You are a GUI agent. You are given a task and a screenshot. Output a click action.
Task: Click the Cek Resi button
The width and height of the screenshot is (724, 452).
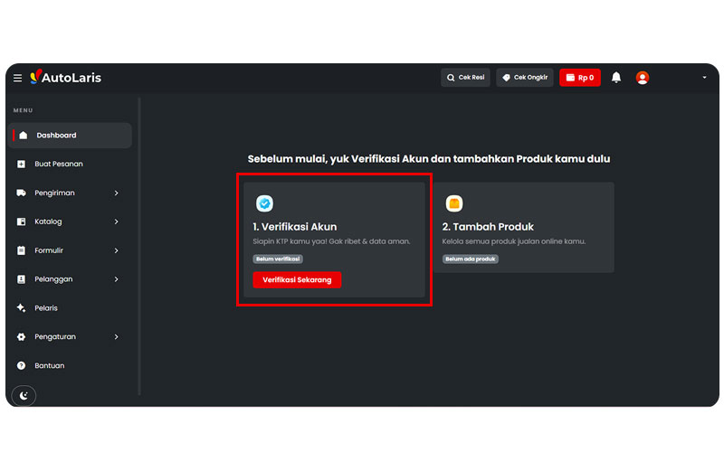[x=465, y=78]
